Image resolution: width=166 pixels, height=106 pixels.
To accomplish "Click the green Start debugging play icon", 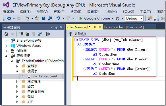I will coord(80,18).
